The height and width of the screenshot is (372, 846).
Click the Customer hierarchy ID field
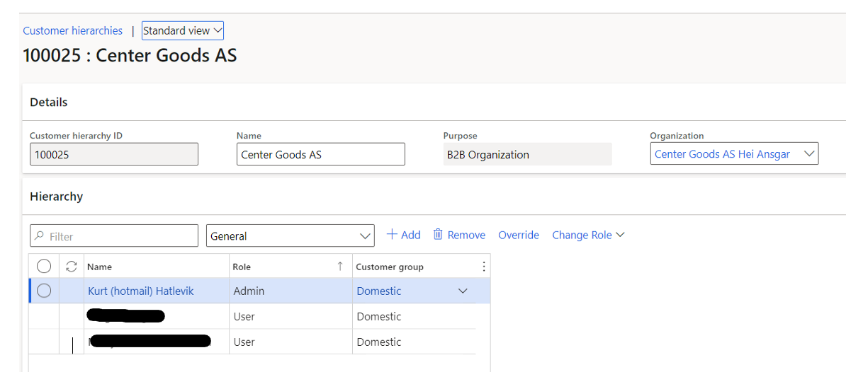(x=113, y=154)
